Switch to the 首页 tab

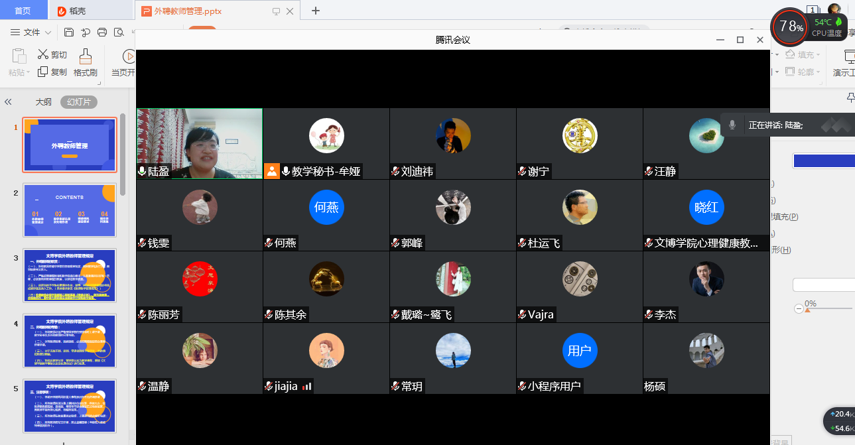[23, 11]
